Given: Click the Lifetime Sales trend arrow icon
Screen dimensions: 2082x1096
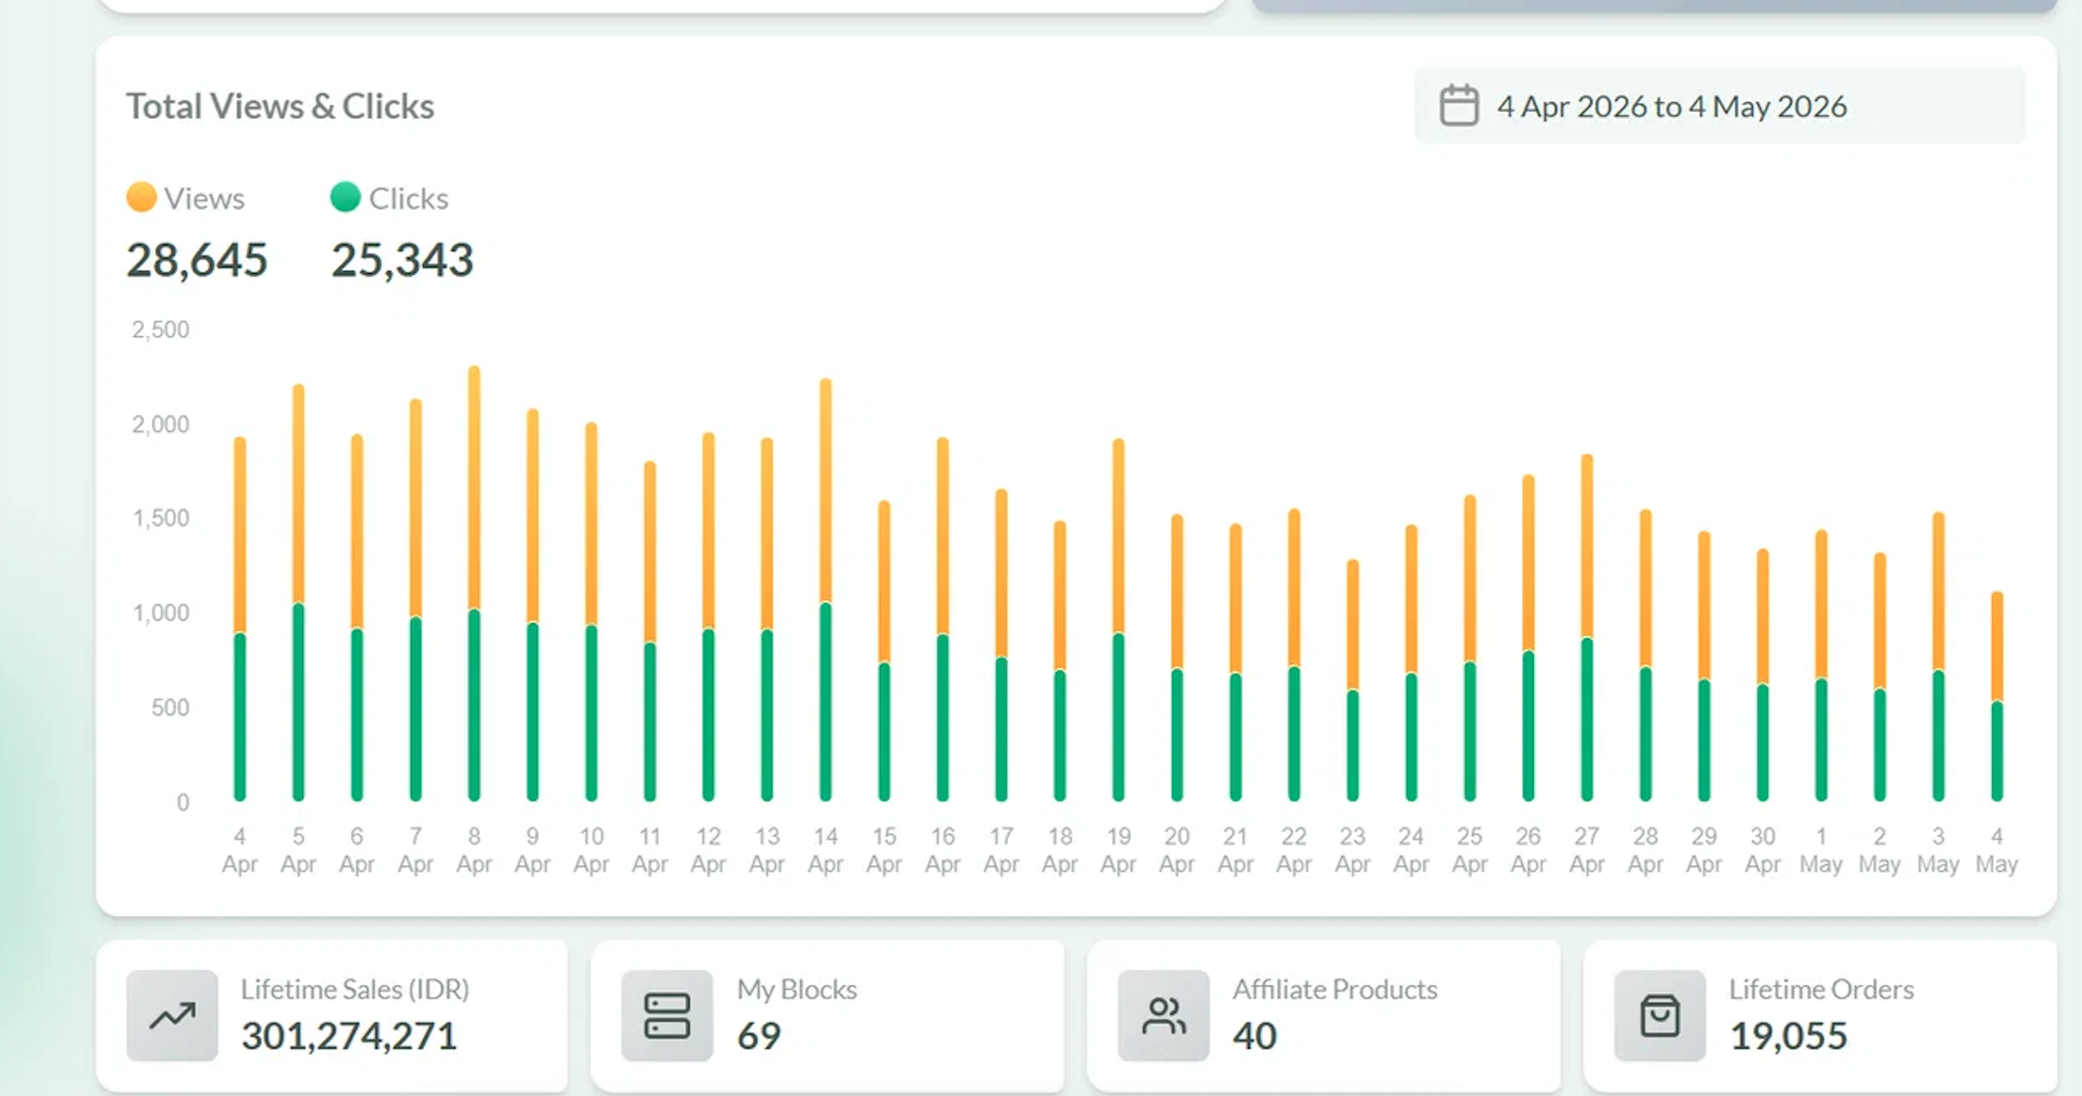Looking at the screenshot, I should tap(172, 1015).
